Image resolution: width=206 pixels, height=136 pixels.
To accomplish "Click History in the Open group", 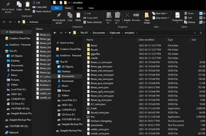I will pos(190,22).
